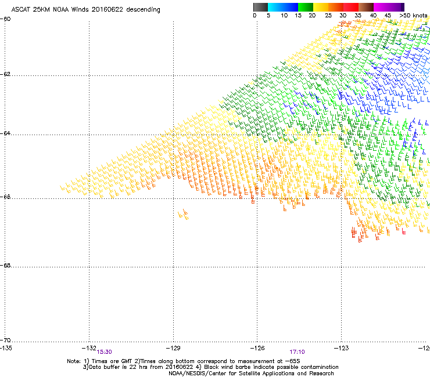Screen dimensions: 430x377
Task: Click the -64 latitude axis label
Action: tap(5, 133)
